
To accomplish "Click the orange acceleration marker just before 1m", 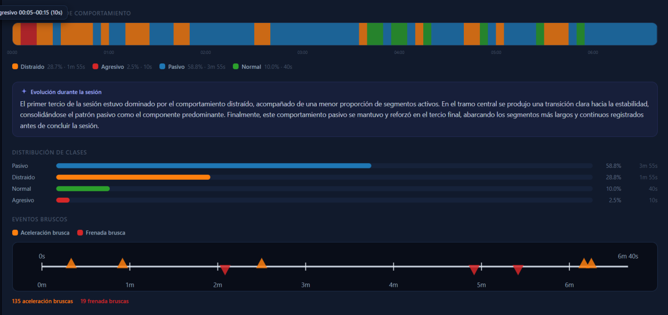I will click(x=122, y=263).
